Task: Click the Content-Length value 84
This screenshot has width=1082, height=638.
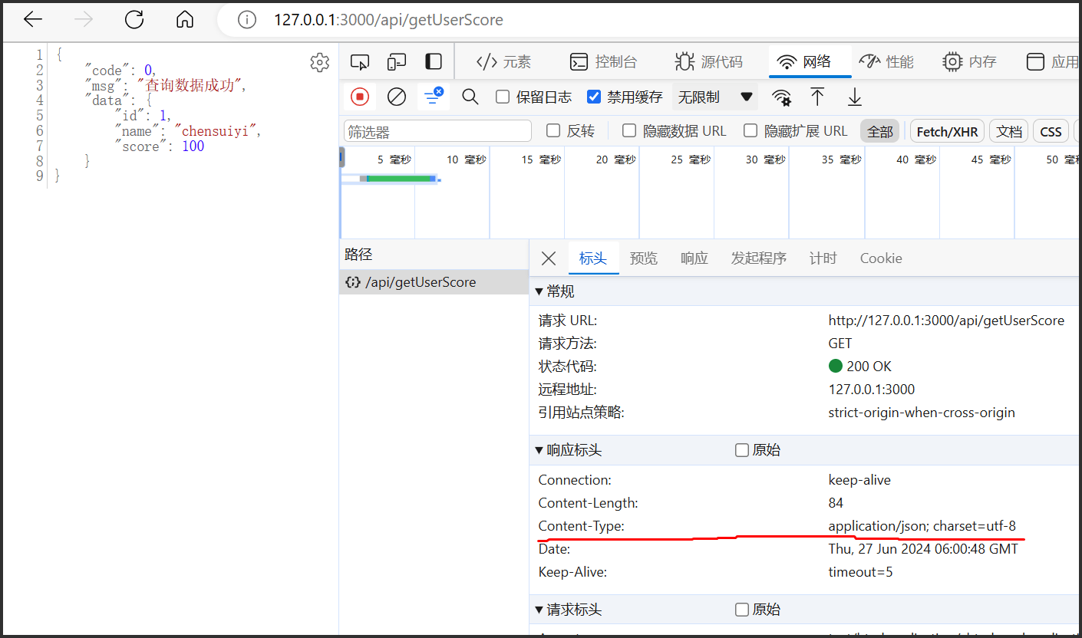Action: pos(836,503)
